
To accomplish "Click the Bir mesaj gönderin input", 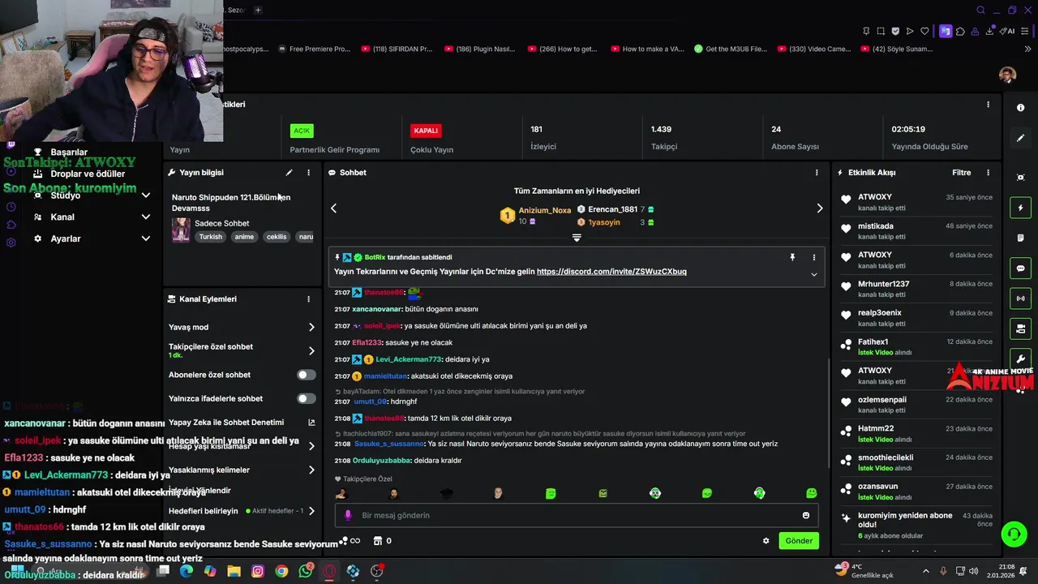I will pos(577,515).
